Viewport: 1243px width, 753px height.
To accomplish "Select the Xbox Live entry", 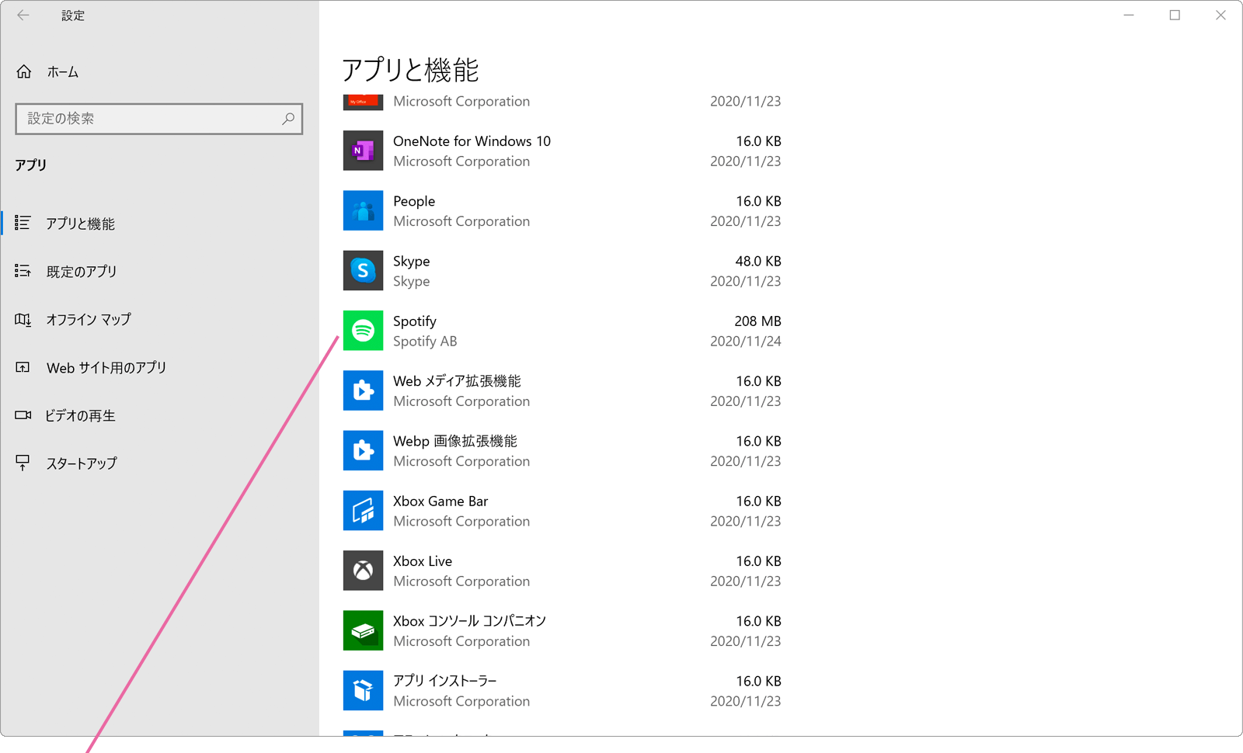I will (562, 571).
